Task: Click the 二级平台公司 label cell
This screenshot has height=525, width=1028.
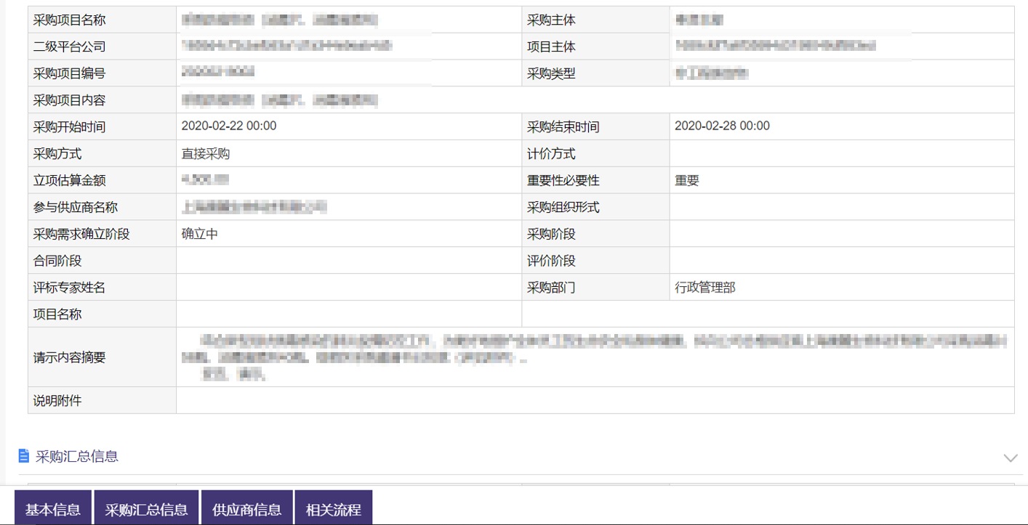Action: (102, 46)
